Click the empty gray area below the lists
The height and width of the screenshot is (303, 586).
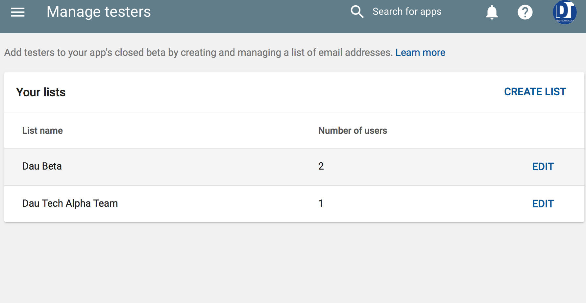pos(293,263)
